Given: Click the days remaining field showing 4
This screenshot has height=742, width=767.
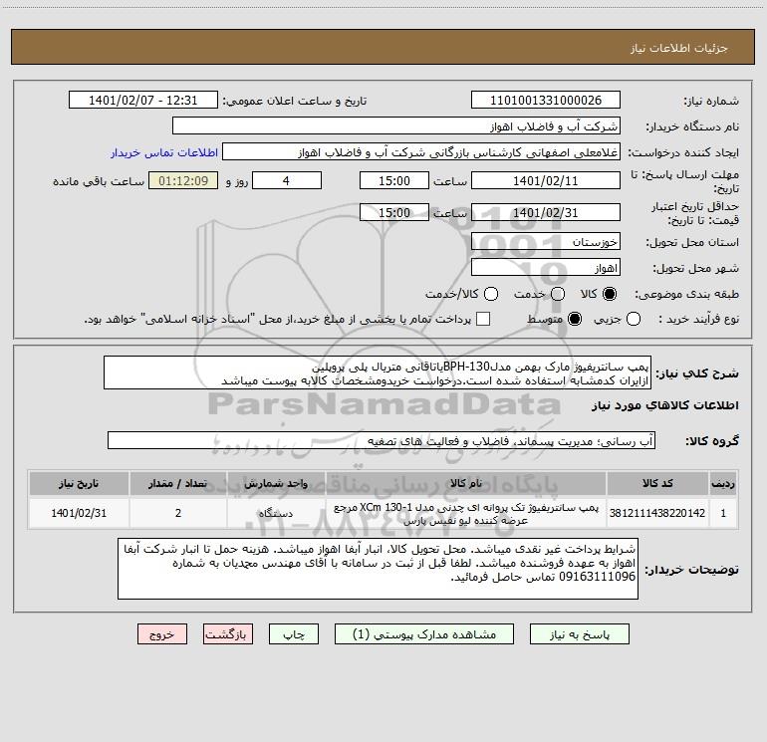Looking at the screenshot, I should point(287,180).
